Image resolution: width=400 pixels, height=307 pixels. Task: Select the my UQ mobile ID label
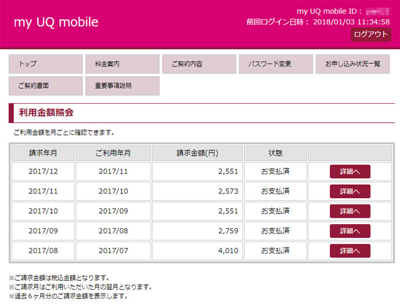pos(329,12)
